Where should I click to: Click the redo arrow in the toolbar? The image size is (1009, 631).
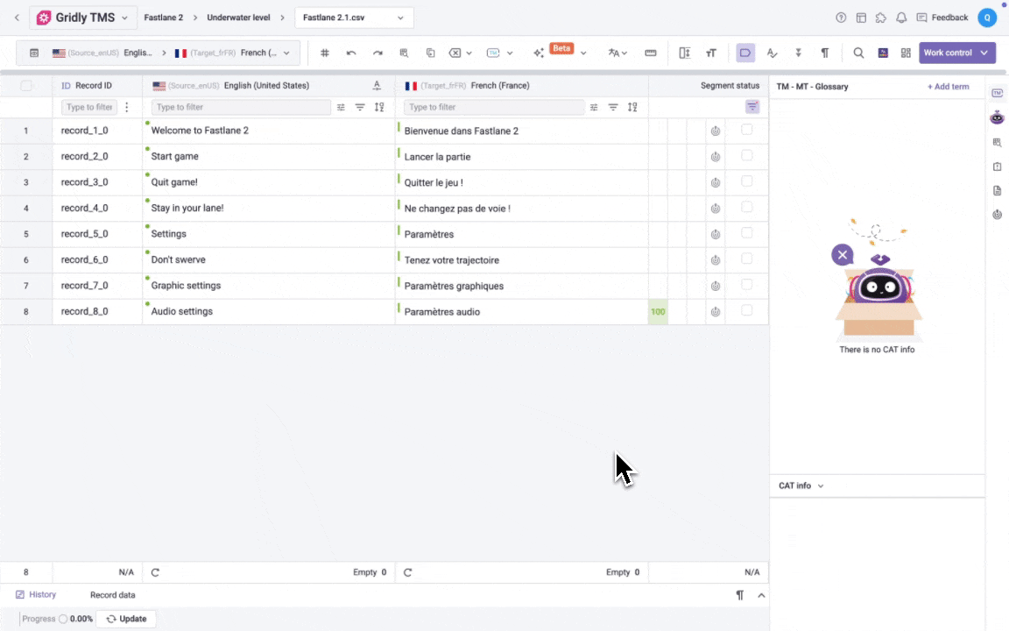tap(377, 53)
